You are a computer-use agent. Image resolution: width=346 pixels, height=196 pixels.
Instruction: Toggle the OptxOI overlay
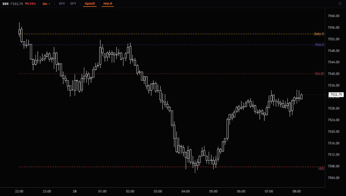90,4
